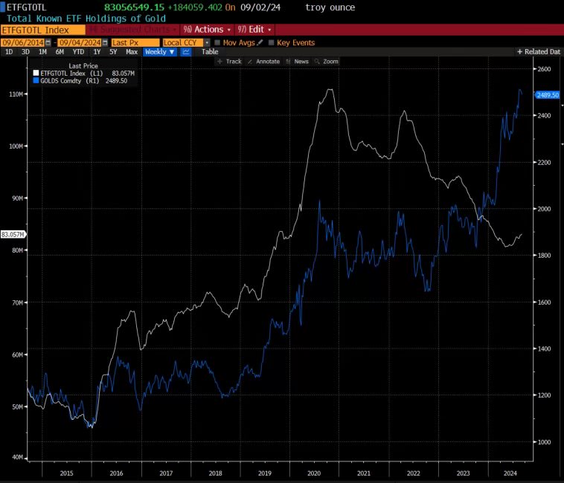
Task: Expand the Actions menu
Action: [x=207, y=30]
